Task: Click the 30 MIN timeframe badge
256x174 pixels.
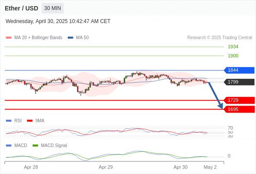Action: 53,8
